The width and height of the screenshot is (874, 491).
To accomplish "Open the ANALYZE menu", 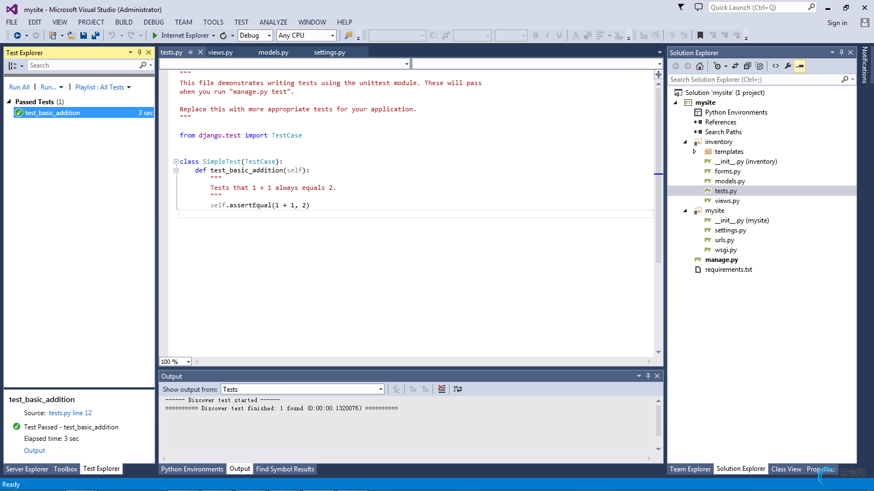I will (x=273, y=22).
